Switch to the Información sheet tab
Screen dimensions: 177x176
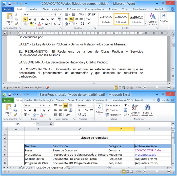(25, 168)
